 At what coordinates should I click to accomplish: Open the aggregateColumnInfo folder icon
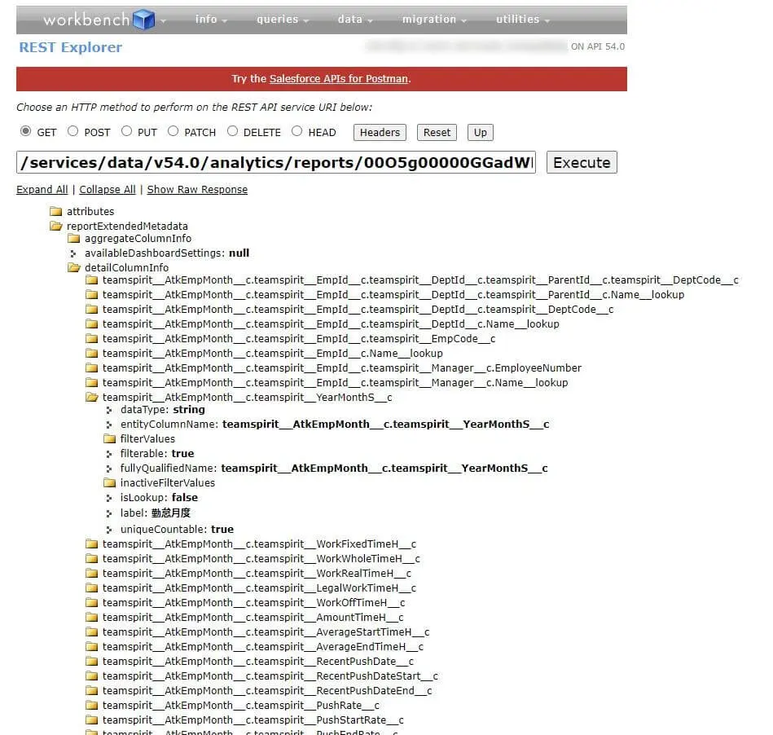(74, 239)
